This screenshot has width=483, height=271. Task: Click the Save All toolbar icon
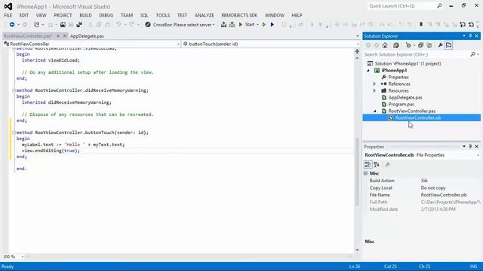tap(79, 25)
